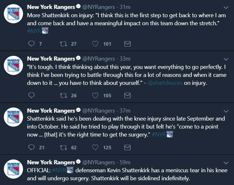Like the tweet with 125 likes
The width and height of the screenshot is (234, 185).
click(95, 147)
